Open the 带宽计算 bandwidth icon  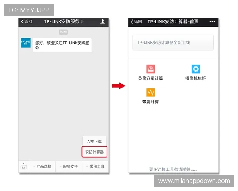(151, 92)
